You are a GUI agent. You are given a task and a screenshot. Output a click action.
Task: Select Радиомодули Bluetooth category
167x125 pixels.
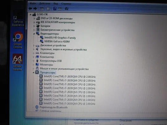(54, 107)
